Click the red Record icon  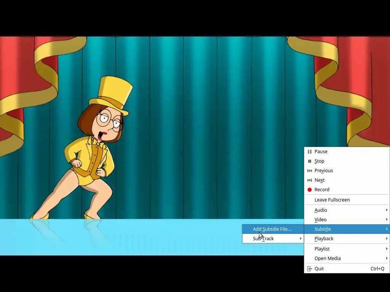[309, 190]
